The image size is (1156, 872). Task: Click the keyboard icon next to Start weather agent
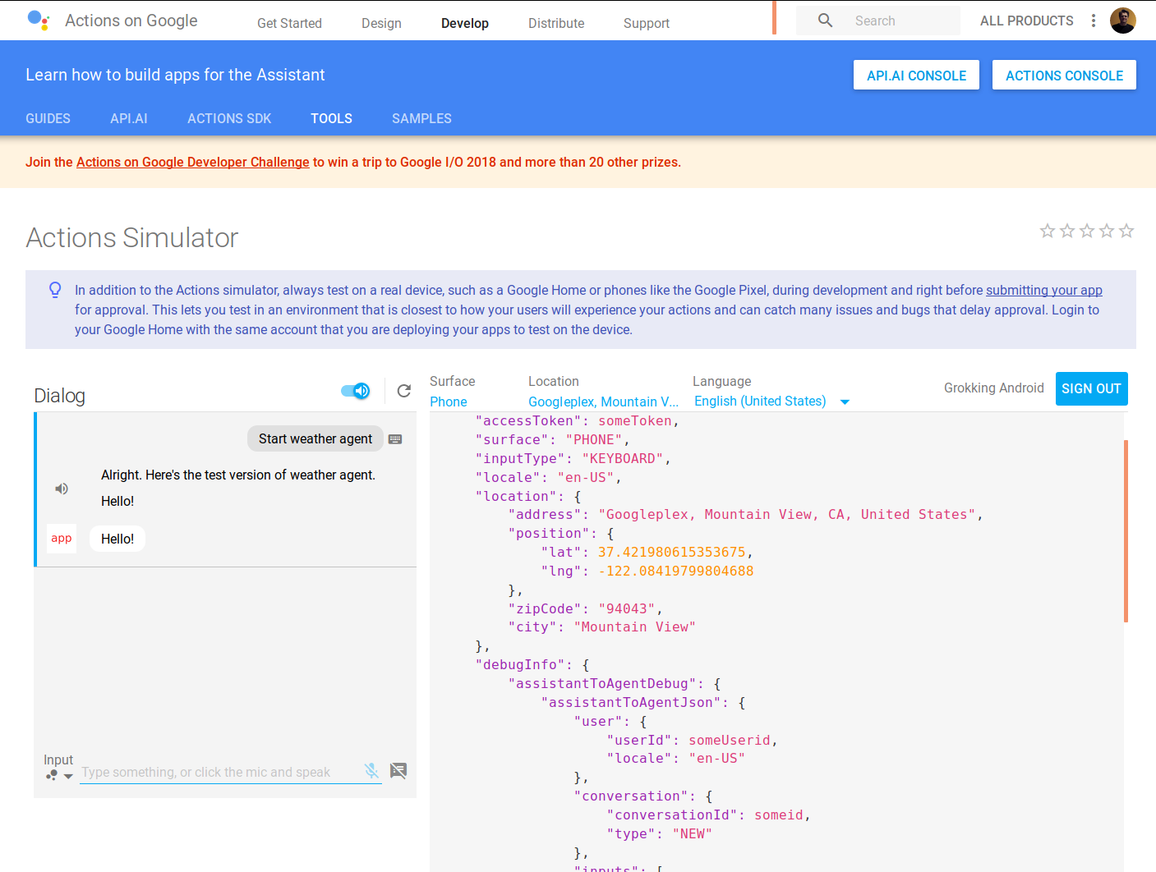(x=395, y=439)
